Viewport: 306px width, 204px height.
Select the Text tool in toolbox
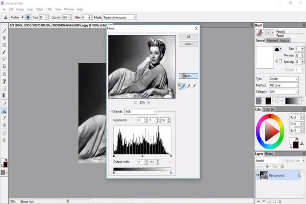[4, 82]
